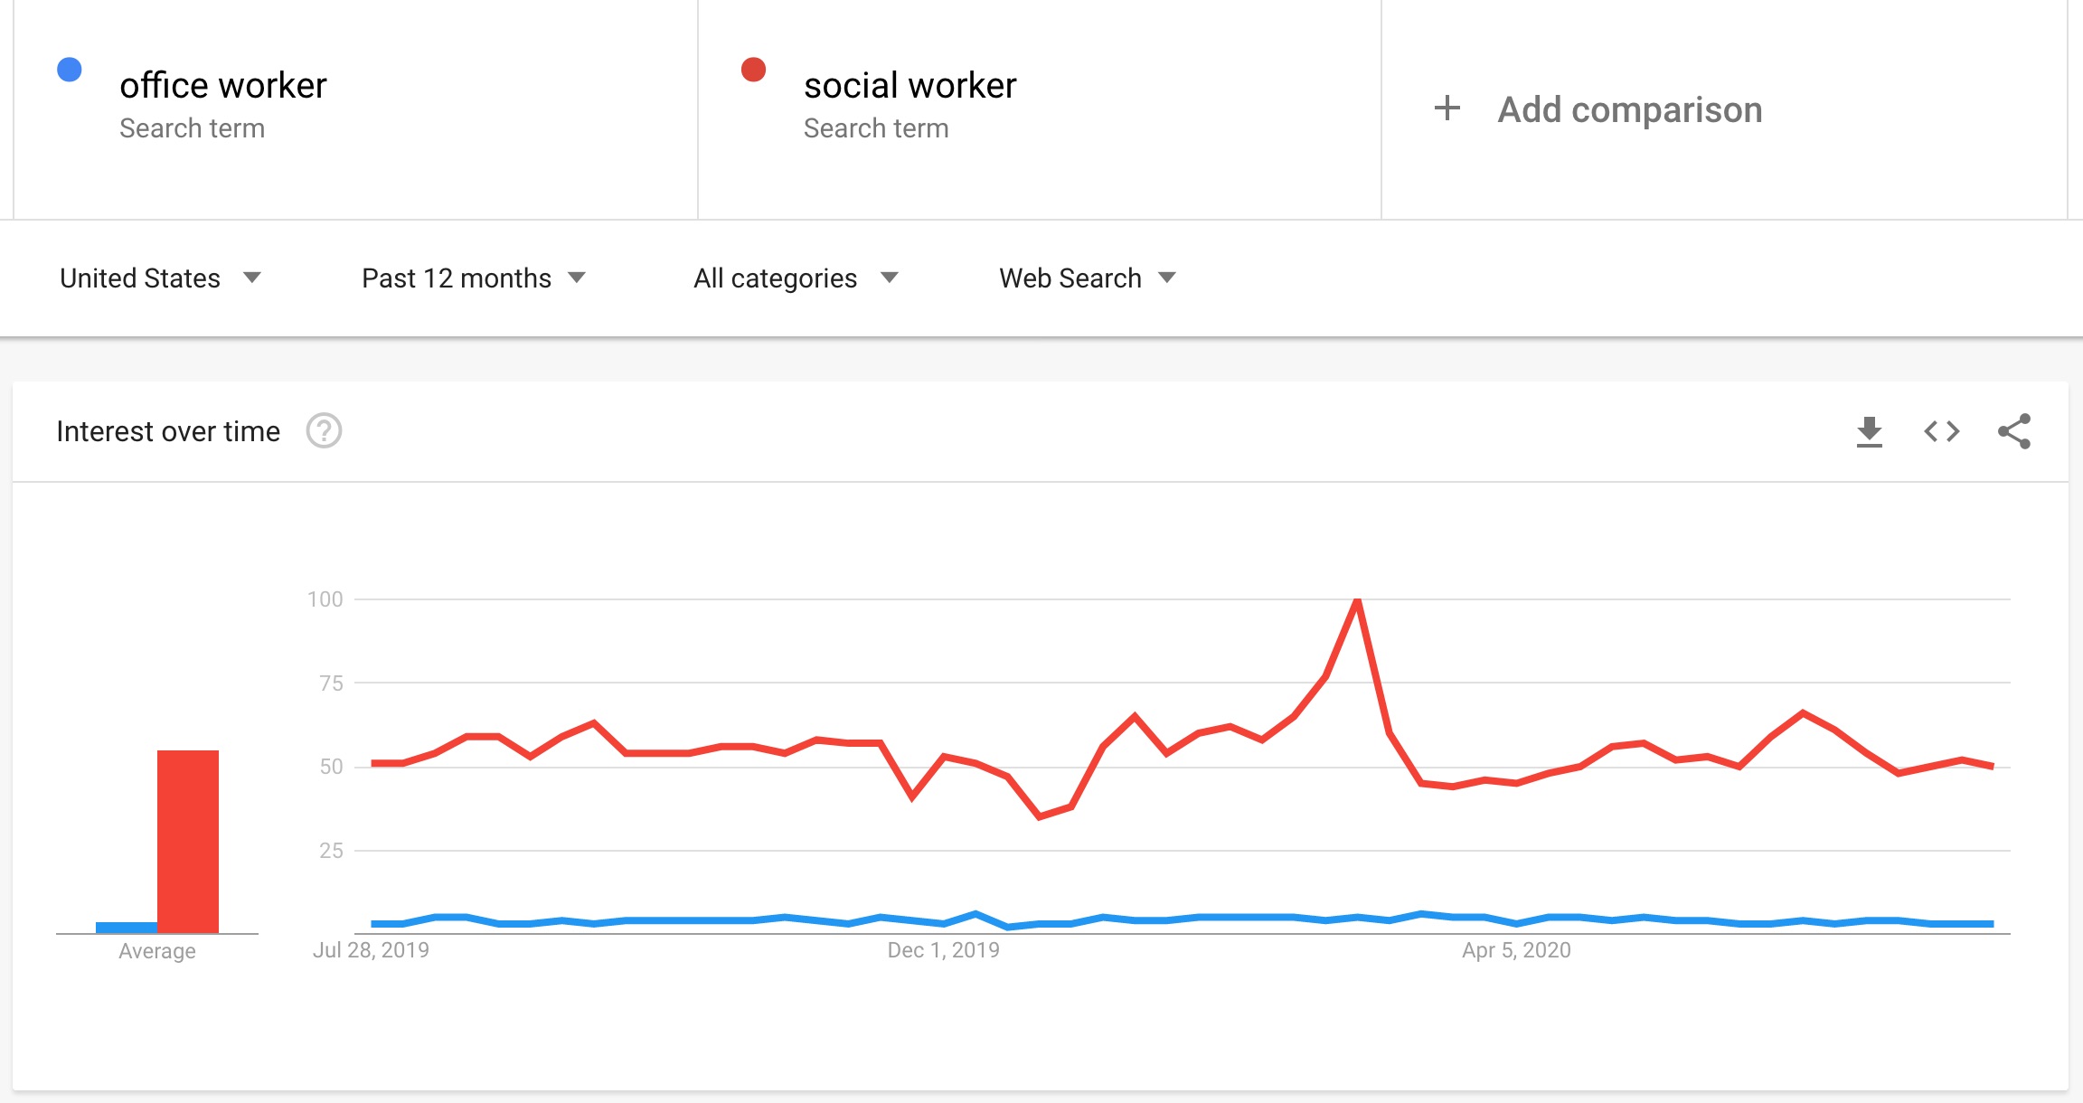Click the peak of the red trend line
This screenshot has height=1103, width=2083.
coord(1356,599)
